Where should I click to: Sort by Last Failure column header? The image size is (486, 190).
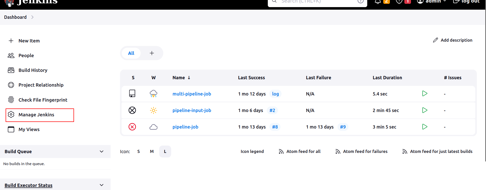(318, 78)
